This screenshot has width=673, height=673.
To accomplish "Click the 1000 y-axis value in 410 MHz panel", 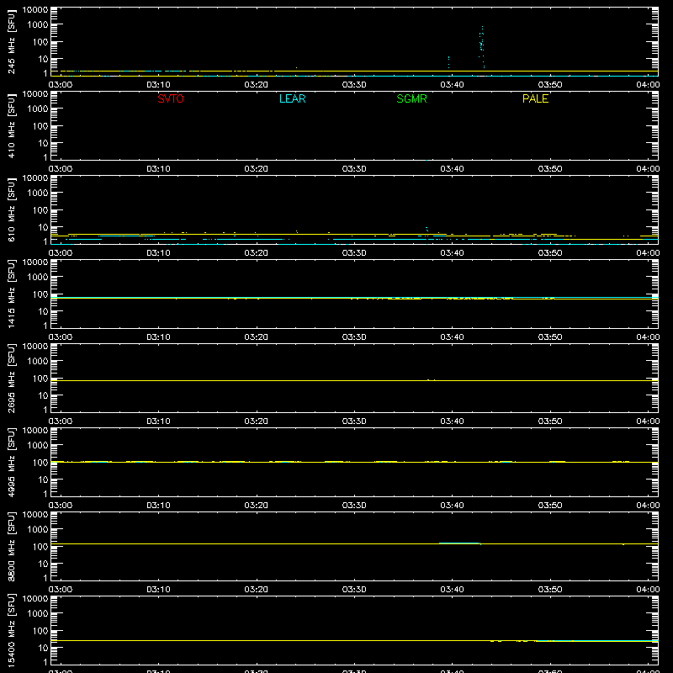I will click(38, 109).
